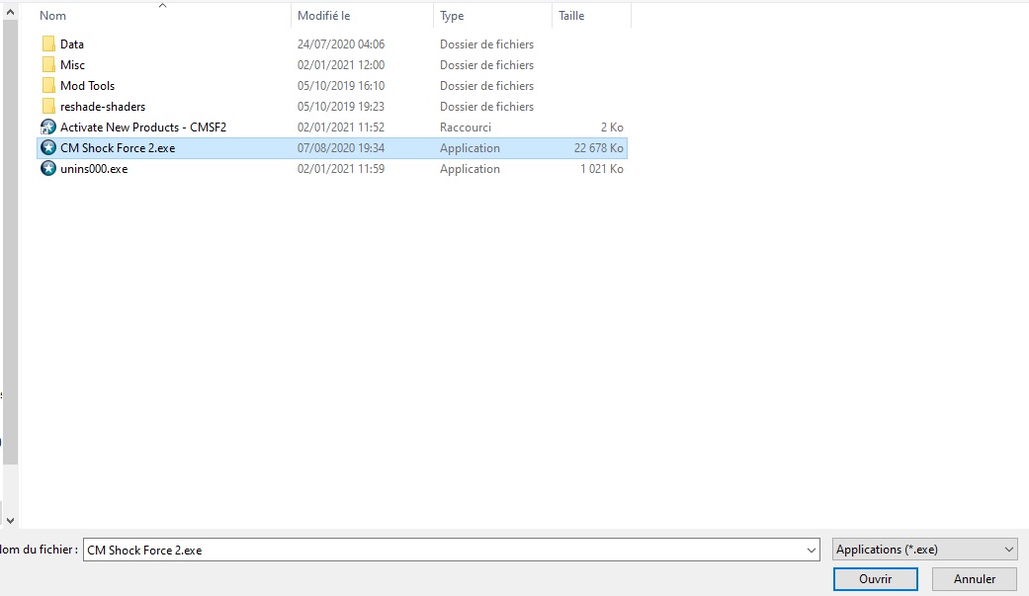This screenshot has height=596, width=1029.
Task: Select the "Misc" folder name
Action: click(73, 65)
